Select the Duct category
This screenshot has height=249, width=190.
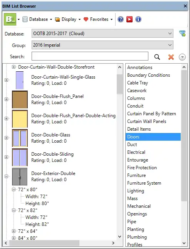153,145
